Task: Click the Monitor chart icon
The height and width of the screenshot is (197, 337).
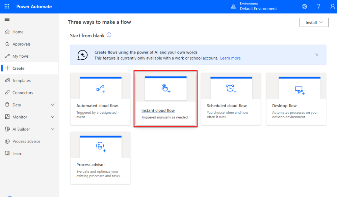Action: coord(7,117)
